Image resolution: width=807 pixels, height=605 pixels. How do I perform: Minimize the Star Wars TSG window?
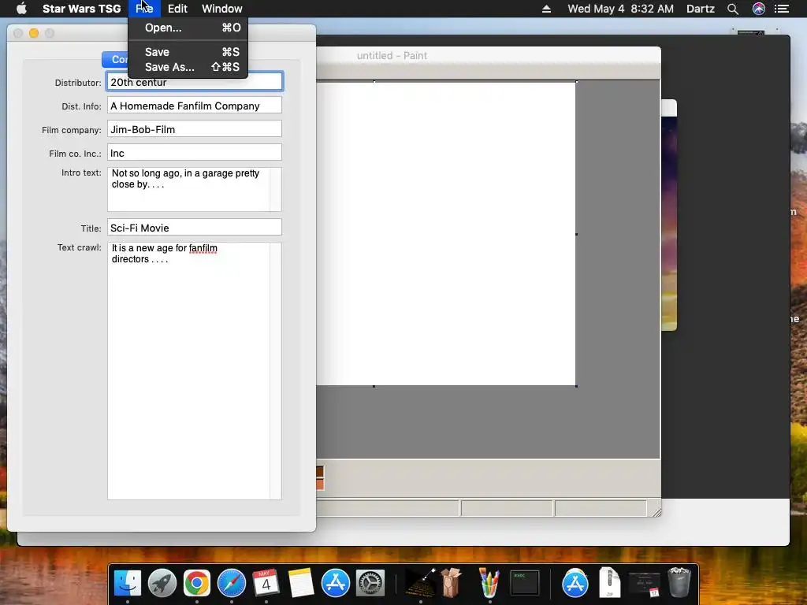click(34, 33)
